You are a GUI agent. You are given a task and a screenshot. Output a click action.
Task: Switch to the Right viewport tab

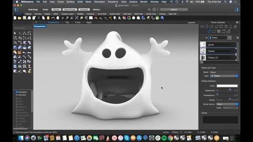(x=89, y=22)
